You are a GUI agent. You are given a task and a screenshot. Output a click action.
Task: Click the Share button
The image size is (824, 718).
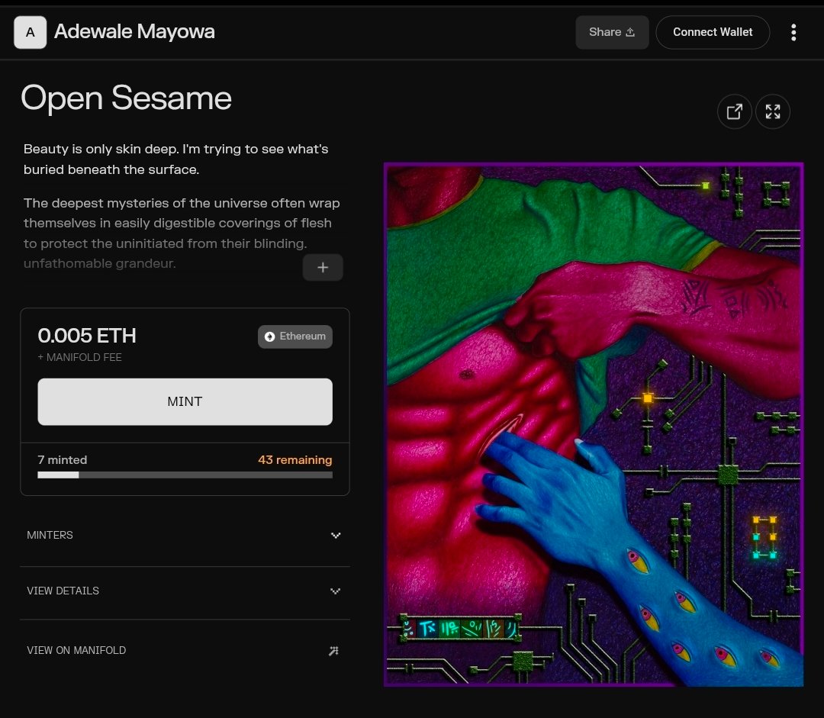612,32
